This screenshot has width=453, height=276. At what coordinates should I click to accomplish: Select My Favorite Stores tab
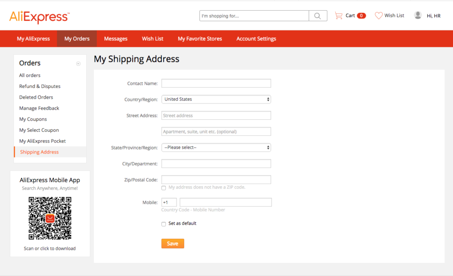200,38
